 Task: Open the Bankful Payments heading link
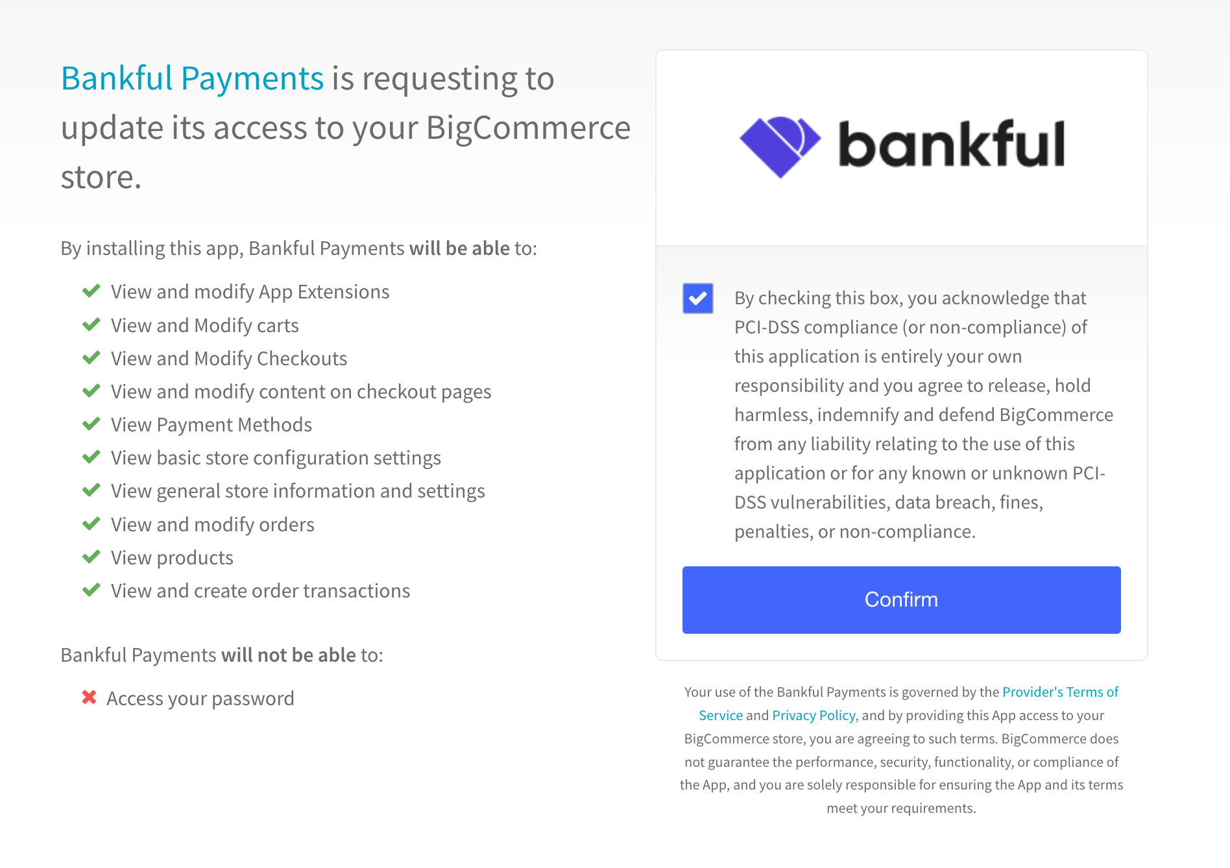[192, 78]
